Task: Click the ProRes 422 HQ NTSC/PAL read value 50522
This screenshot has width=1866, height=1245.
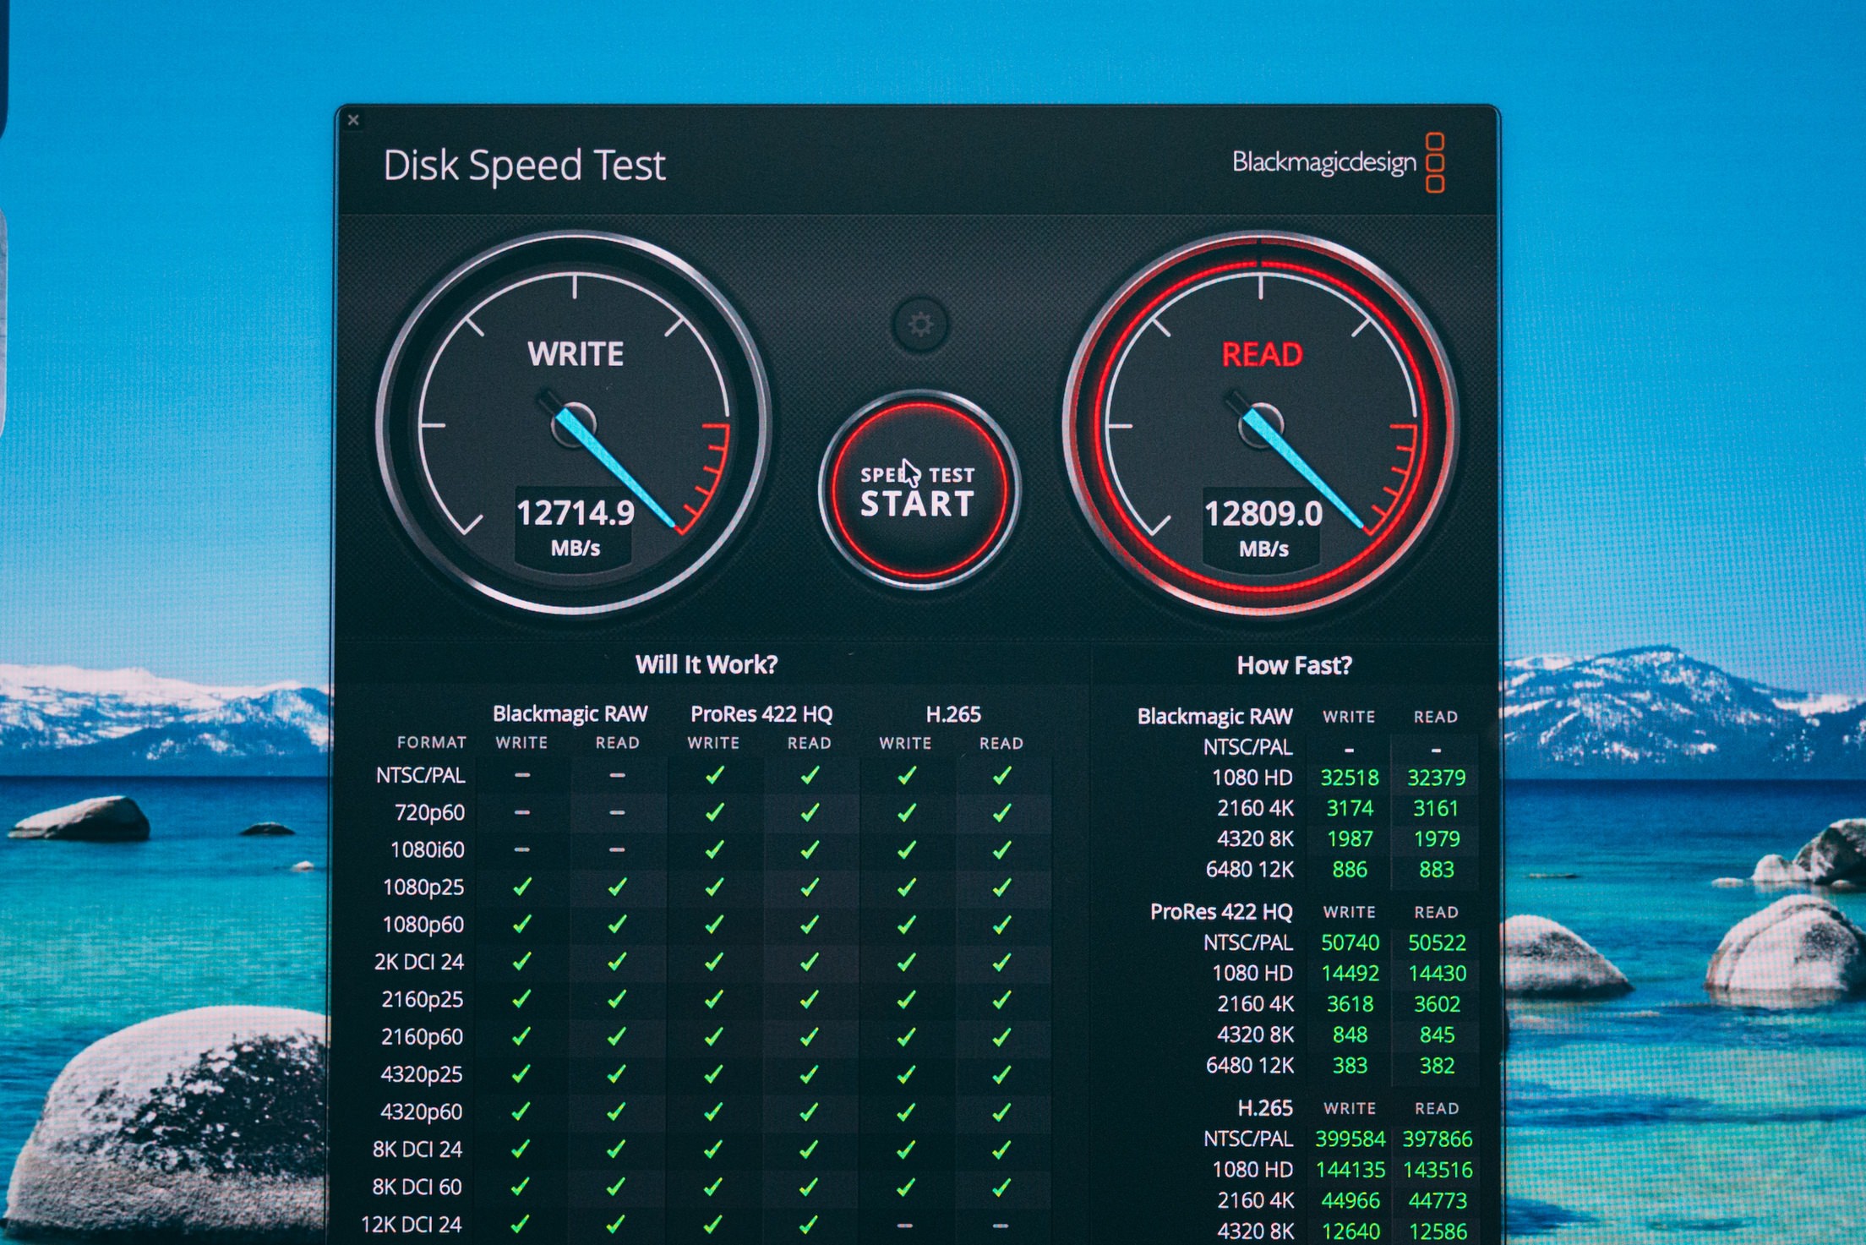Action: click(x=1437, y=942)
